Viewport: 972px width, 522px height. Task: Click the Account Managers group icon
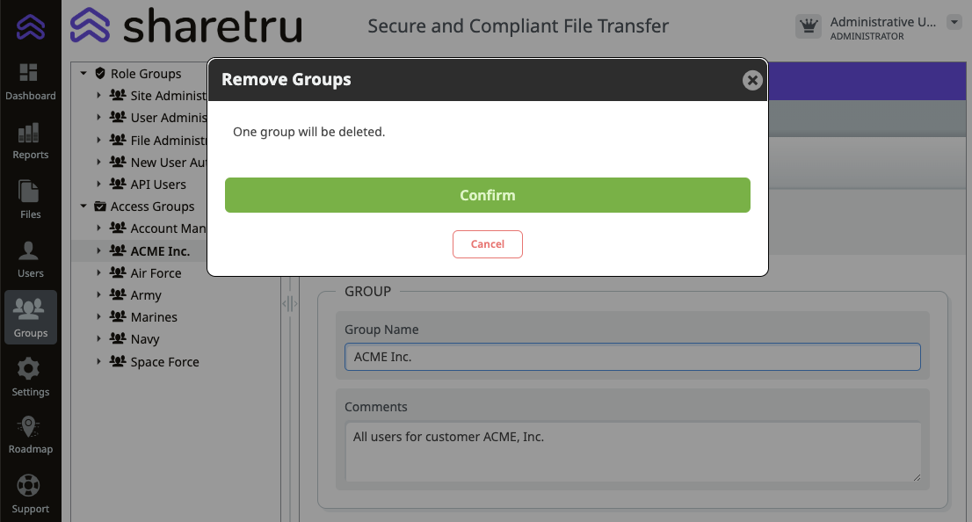point(118,228)
